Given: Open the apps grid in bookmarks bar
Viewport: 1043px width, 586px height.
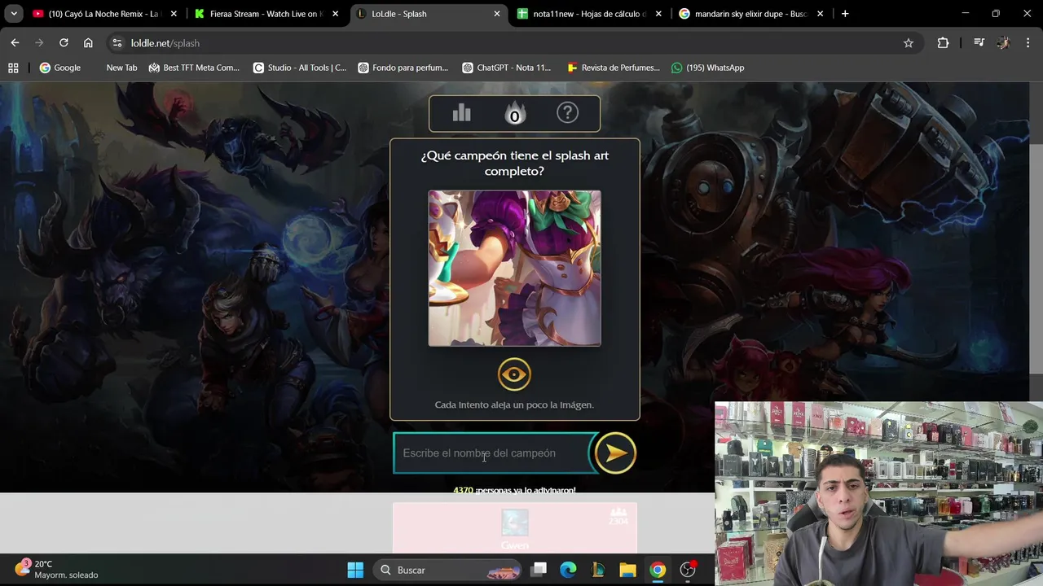Looking at the screenshot, I should [x=13, y=68].
